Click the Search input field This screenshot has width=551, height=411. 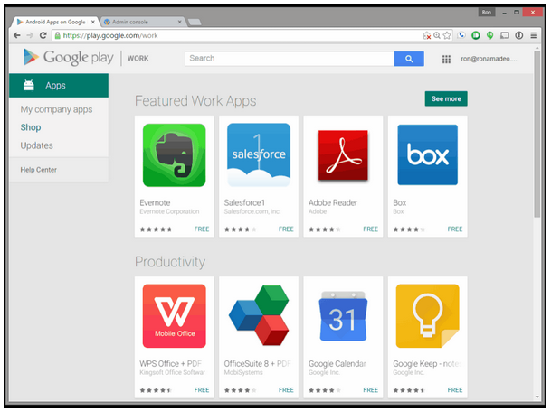pyautogui.click(x=290, y=59)
